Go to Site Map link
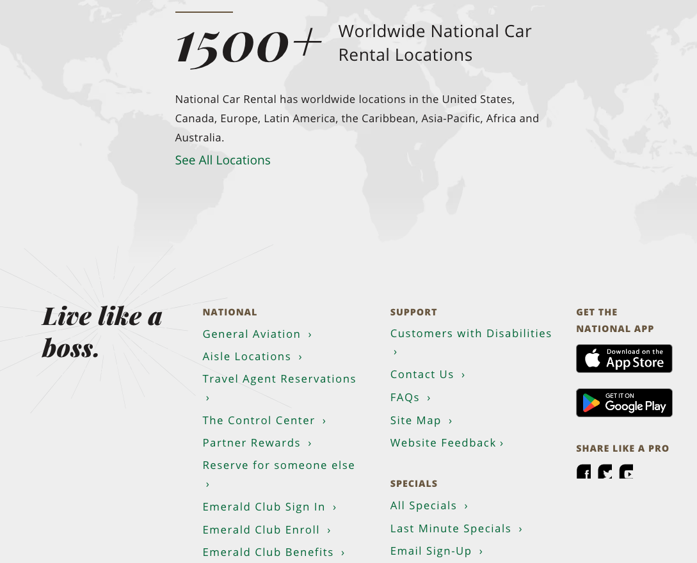This screenshot has height=563, width=697. click(421, 420)
